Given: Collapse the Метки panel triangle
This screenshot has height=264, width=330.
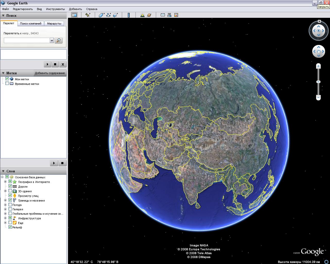Looking at the screenshot, I should (3, 73).
